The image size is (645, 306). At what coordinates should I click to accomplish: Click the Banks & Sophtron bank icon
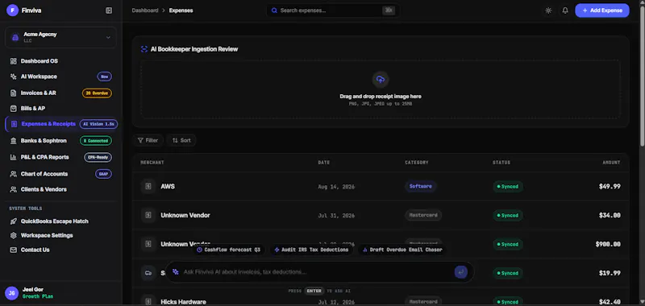(13, 140)
